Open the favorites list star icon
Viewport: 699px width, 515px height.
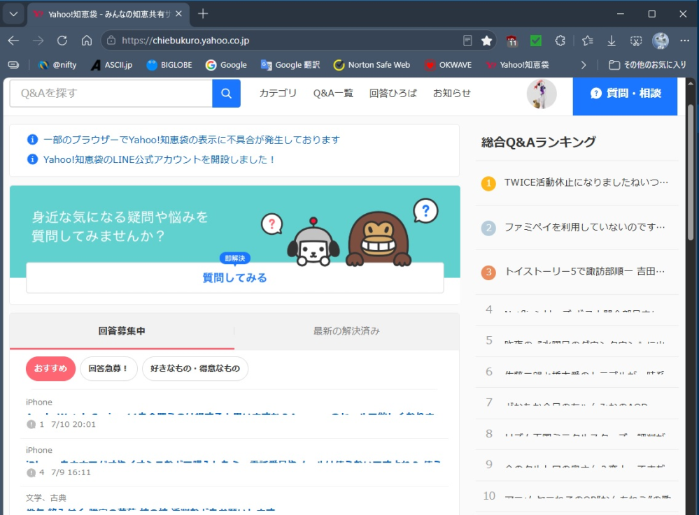point(588,41)
